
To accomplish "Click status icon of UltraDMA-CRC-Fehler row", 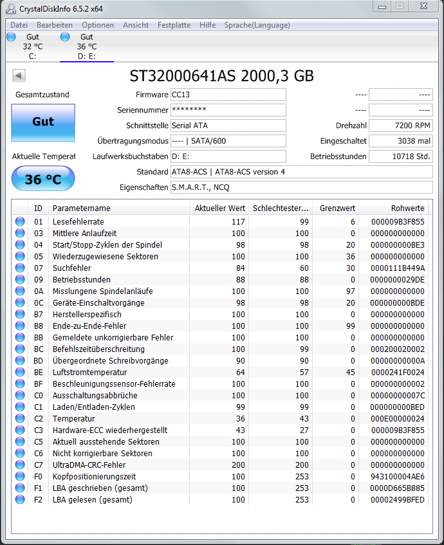I will coord(20,465).
